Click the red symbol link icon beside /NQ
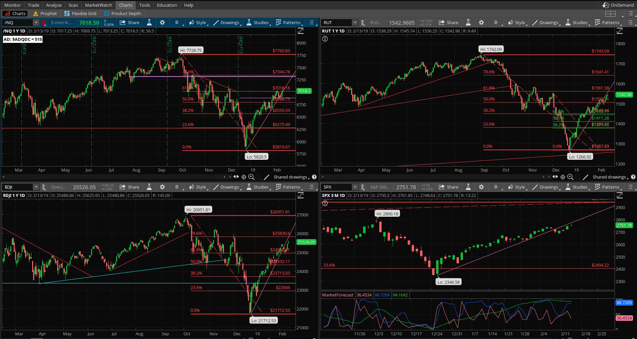The width and height of the screenshot is (637, 339). (x=44, y=22)
